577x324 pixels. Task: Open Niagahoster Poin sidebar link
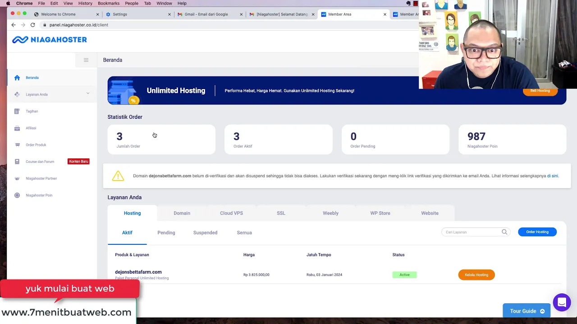(x=39, y=195)
